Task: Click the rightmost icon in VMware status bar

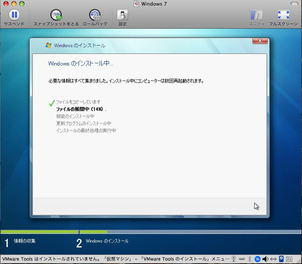Action: coord(290,259)
